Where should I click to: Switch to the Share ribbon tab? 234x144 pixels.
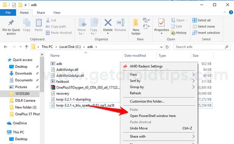coord(41,13)
